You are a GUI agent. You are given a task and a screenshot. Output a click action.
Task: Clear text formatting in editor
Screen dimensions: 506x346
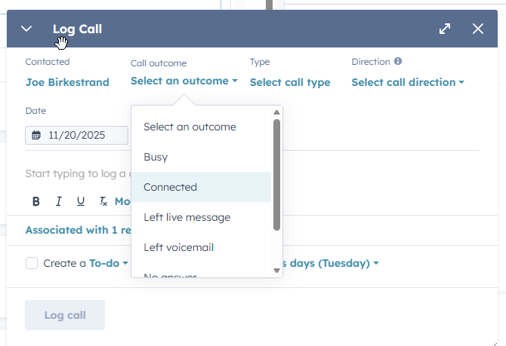click(x=103, y=201)
